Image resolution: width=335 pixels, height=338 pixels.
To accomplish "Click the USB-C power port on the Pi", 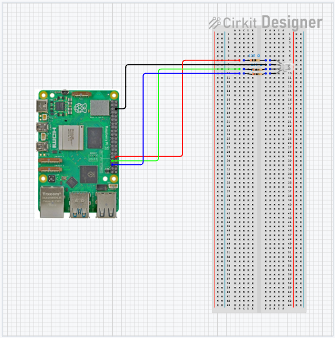I will click(x=42, y=106).
